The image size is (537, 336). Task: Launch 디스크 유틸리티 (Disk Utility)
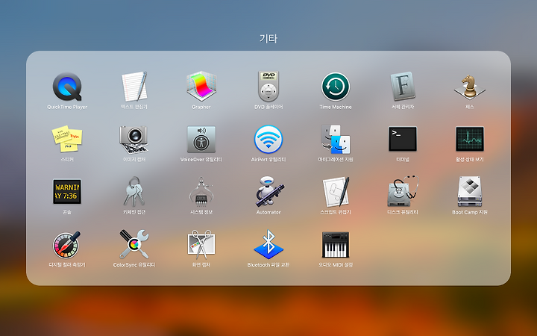pos(403,192)
